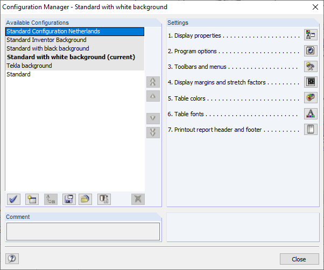Move configuration to top arrow
324x270 pixels.
153,82
